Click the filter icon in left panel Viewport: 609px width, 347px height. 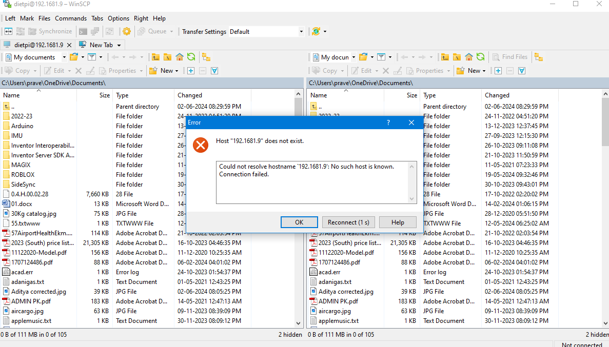point(92,57)
